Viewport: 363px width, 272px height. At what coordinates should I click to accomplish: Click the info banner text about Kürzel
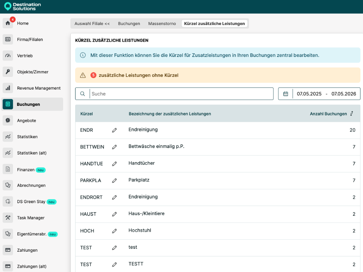pos(205,55)
